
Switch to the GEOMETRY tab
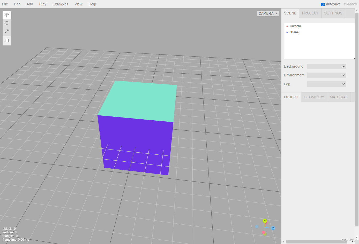(x=314, y=97)
